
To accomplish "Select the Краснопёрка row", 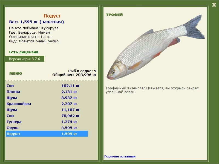I will [47, 104].
